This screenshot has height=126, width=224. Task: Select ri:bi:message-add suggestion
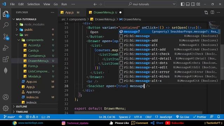pyautogui.click(x=169, y=41)
